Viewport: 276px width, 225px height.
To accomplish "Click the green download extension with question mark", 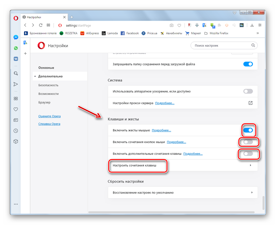I will pos(212,26).
